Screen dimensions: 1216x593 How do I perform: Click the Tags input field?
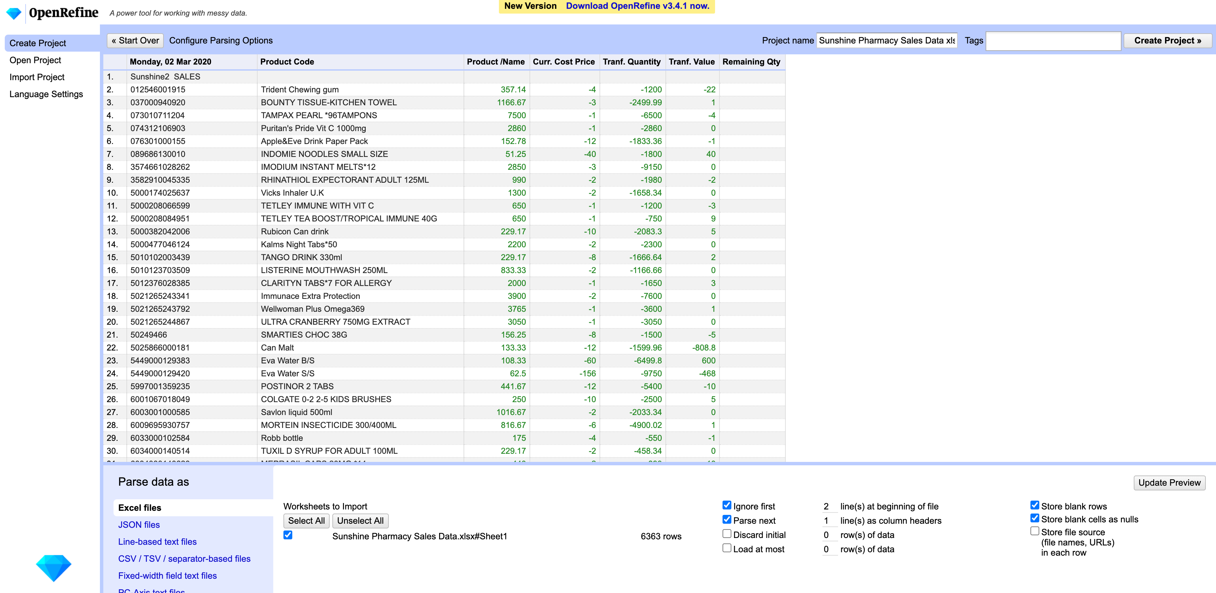[1053, 40]
